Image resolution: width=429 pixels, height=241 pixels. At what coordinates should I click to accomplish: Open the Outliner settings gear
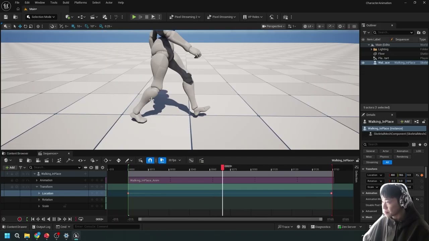pos(424,32)
